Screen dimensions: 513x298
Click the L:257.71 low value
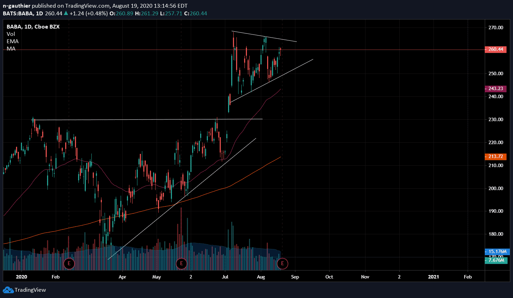[171, 14]
